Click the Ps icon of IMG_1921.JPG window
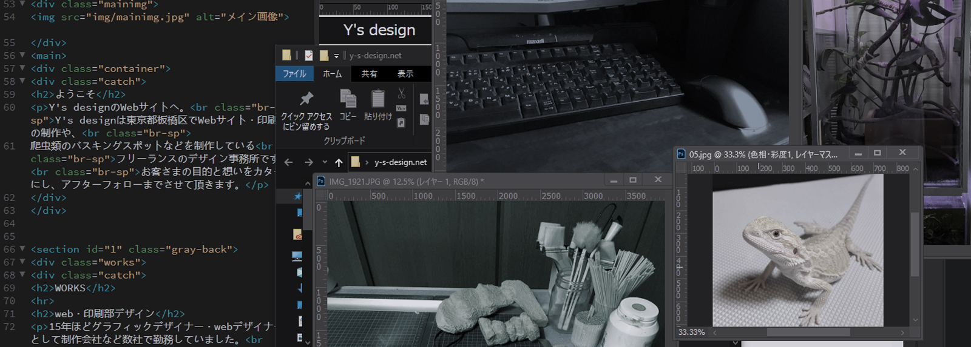The height and width of the screenshot is (347, 971). 321,181
